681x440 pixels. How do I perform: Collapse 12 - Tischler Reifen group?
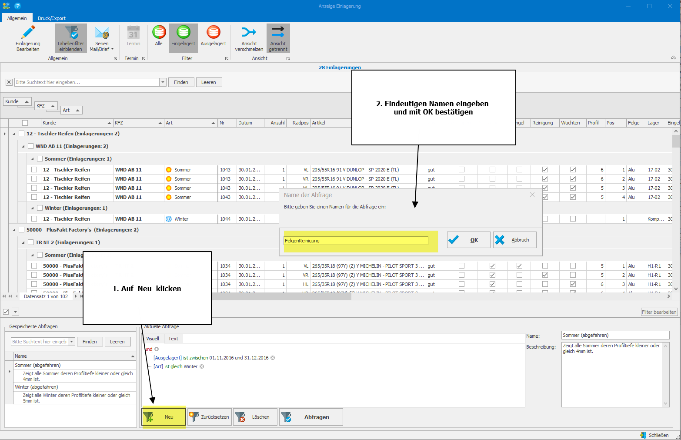(14, 134)
